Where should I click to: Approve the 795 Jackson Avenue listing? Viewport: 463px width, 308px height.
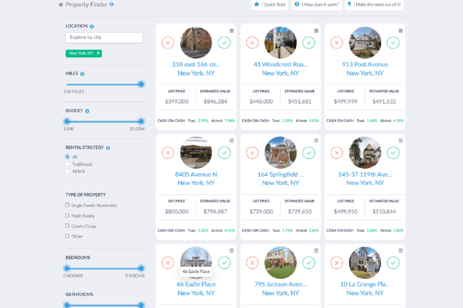coord(309,262)
